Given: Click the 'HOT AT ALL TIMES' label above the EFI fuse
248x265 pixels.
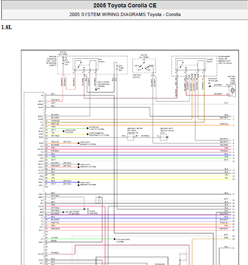Looking at the screenshot, I should coord(63,53).
